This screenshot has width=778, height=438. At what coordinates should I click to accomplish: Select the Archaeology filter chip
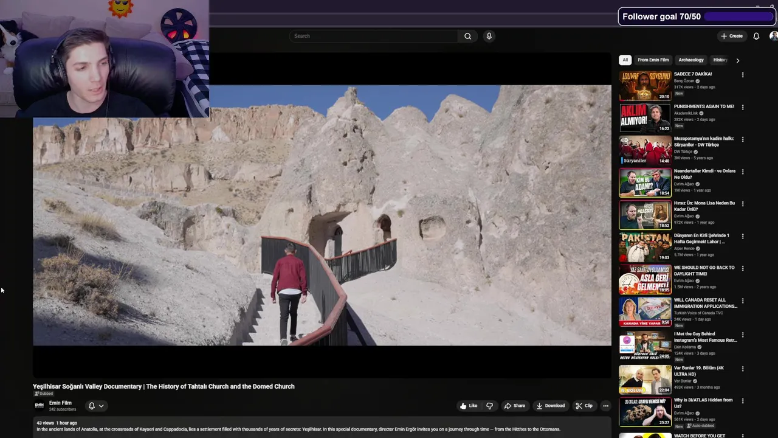691,60
